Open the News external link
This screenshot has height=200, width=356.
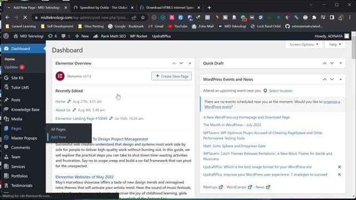pyautogui.click(x=263, y=187)
